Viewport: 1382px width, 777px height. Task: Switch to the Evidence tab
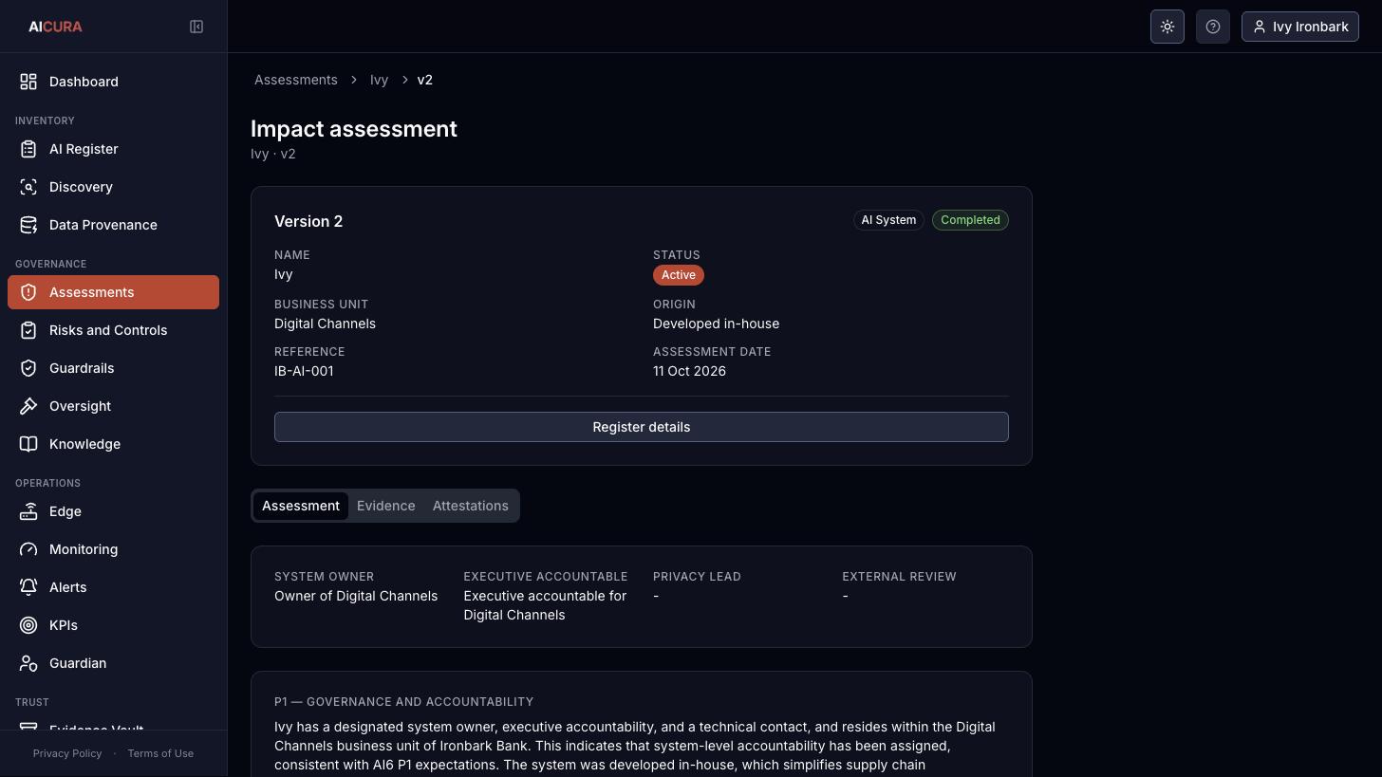[x=385, y=506]
